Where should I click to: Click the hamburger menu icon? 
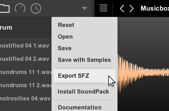pos(104,8)
